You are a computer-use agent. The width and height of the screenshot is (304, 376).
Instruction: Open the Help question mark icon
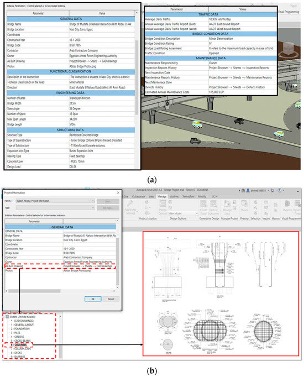click(x=280, y=190)
